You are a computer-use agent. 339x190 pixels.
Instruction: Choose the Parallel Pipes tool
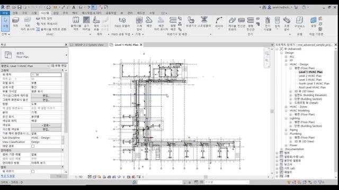tap(173, 24)
